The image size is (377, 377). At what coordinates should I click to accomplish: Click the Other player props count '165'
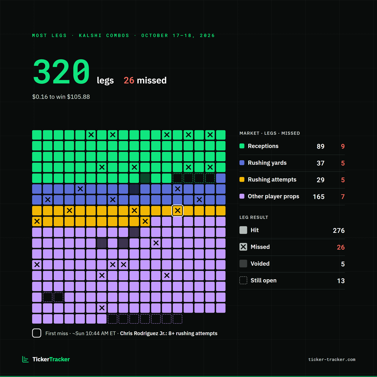(319, 197)
